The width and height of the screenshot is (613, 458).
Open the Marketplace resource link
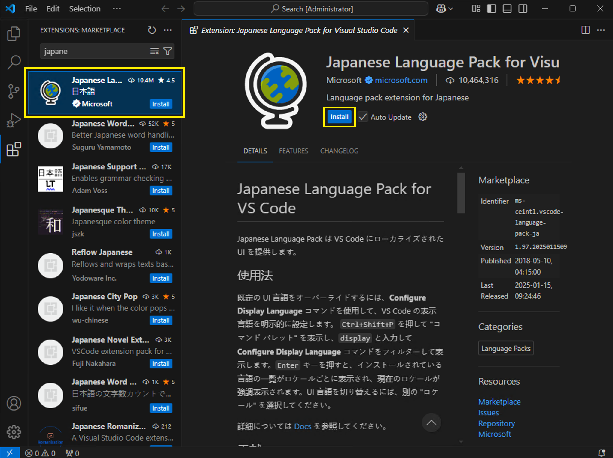pyautogui.click(x=499, y=402)
